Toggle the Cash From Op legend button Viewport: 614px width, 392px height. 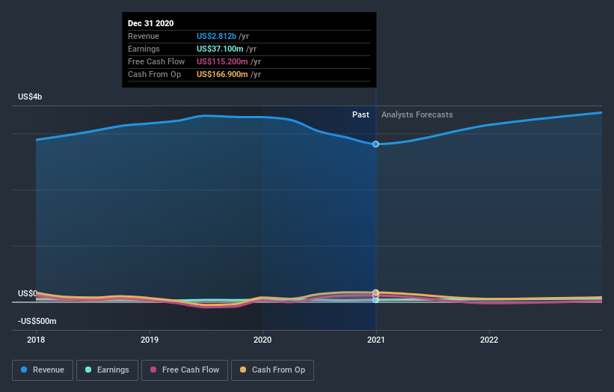point(272,370)
